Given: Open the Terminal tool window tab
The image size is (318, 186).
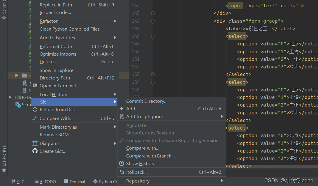Looking at the screenshot, I should (x=74, y=182).
